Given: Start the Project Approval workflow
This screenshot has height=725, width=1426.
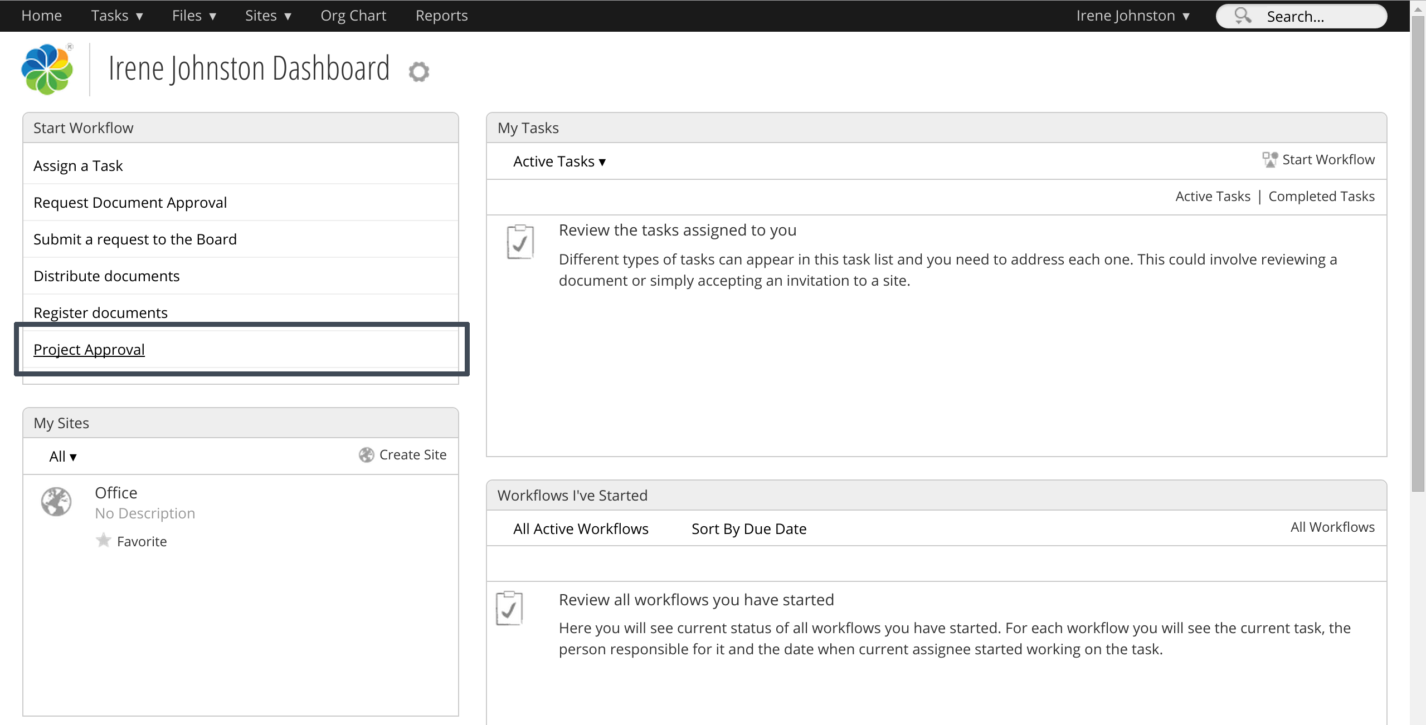Looking at the screenshot, I should pyautogui.click(x=89, y=350).
